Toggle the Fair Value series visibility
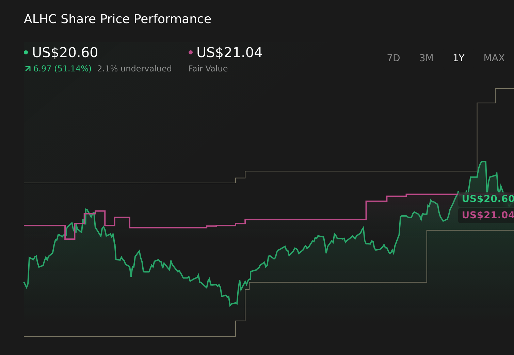 [x=229, y=52]
